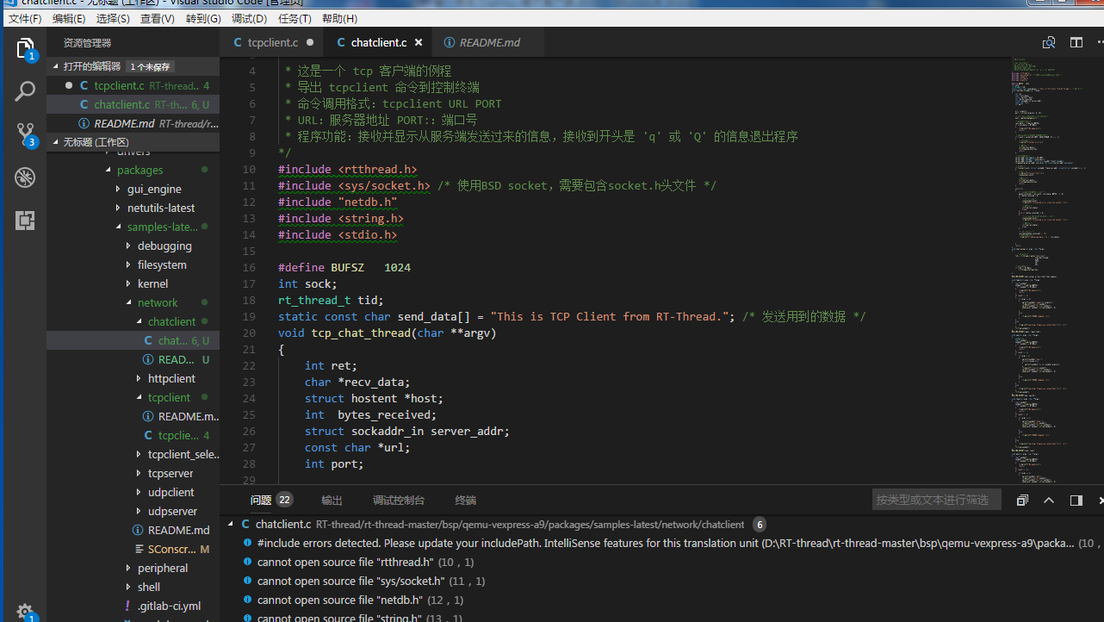This screenshot has width=1104, height=622.
Task: Click the .gitlab-ci.yml file icon
Action: [127, 606]
